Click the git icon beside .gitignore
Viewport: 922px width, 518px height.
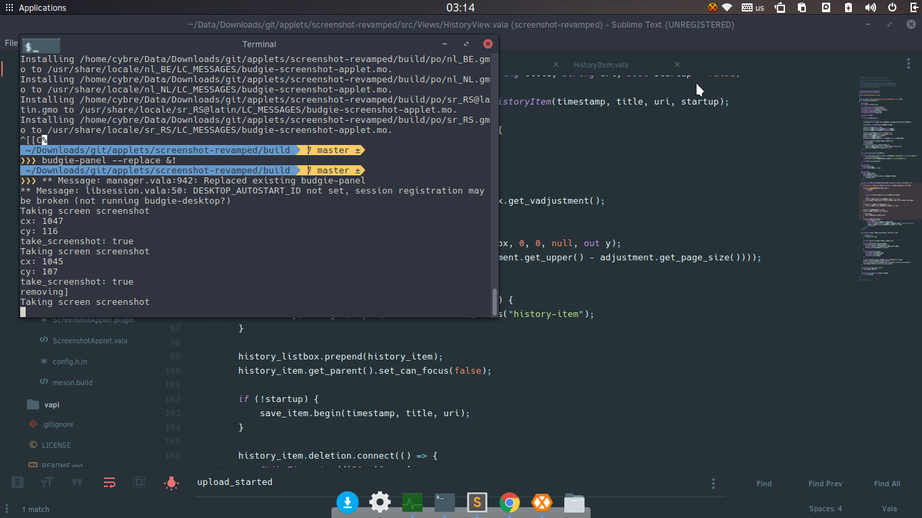click(x=32, y=424)
